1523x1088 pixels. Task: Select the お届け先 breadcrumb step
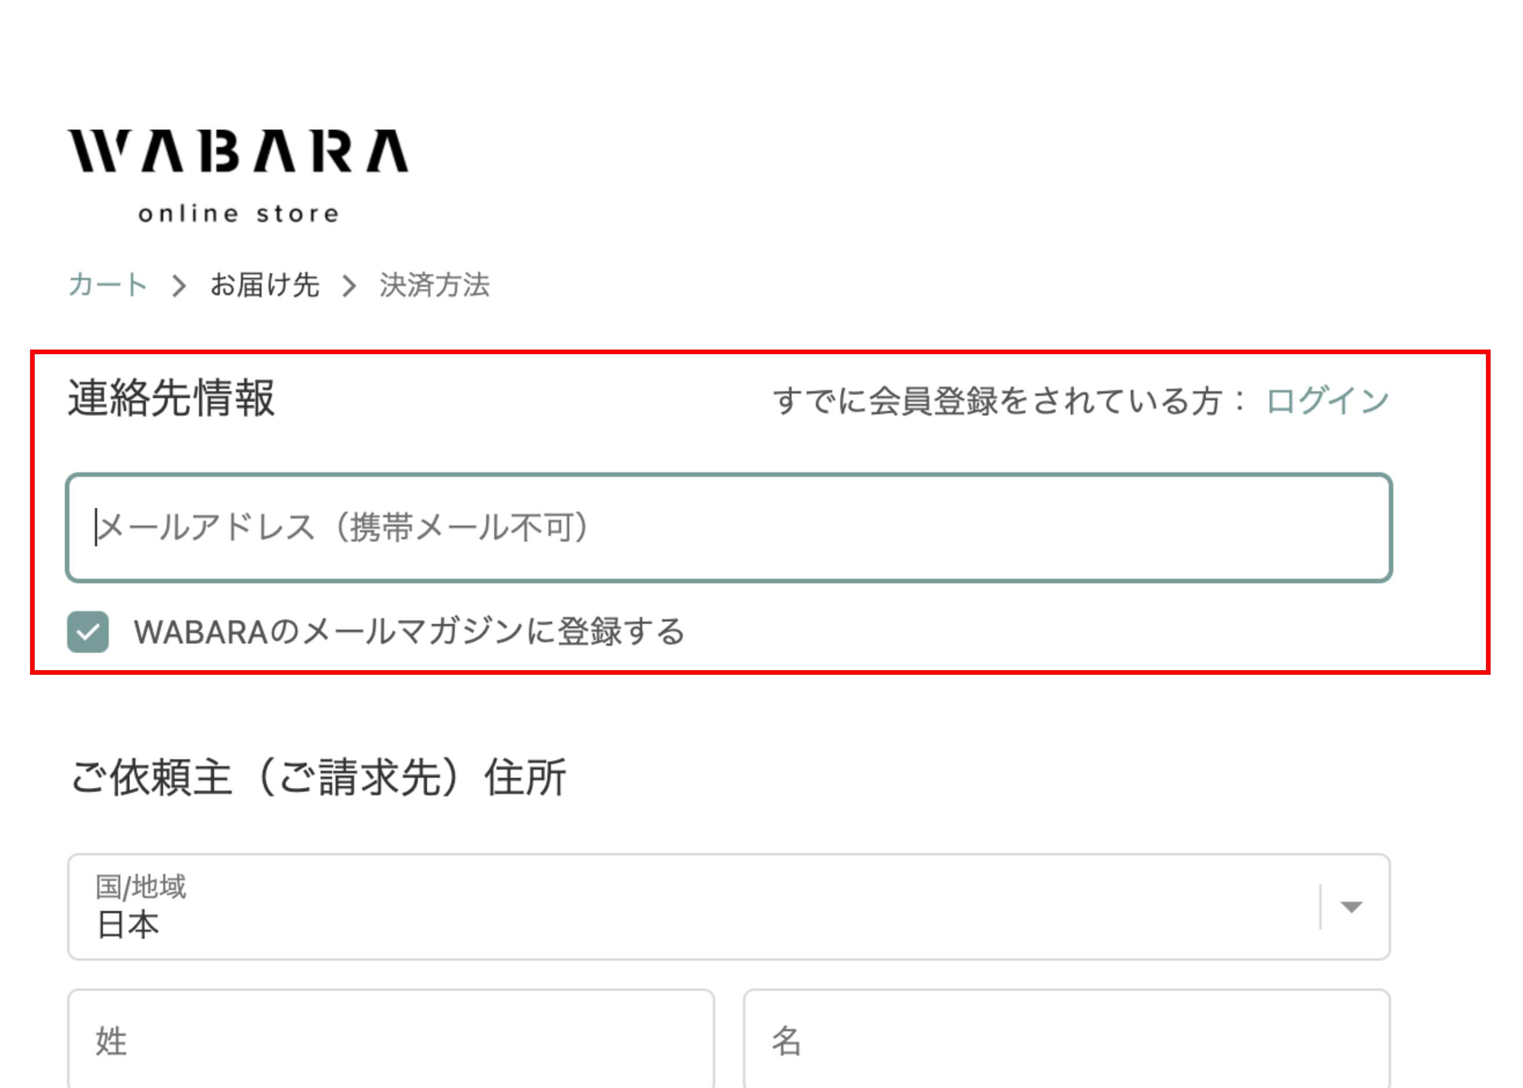264,285
